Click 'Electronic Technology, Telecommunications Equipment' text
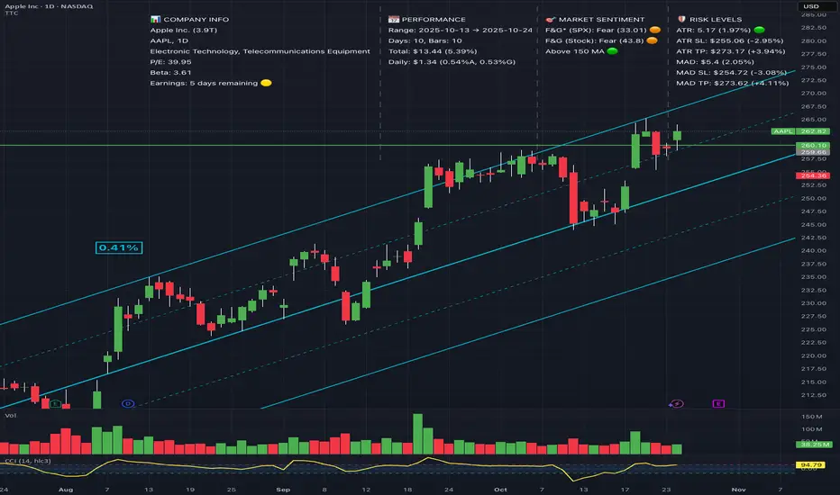 pyautogui.click(x=260, y=51)
